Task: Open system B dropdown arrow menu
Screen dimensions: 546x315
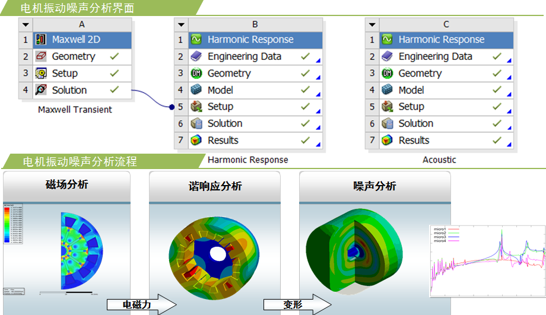Action: coord(181,25)
